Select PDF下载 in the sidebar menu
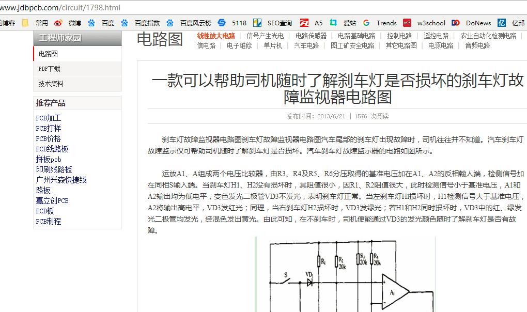527x312 pixels. pos(78,69)
